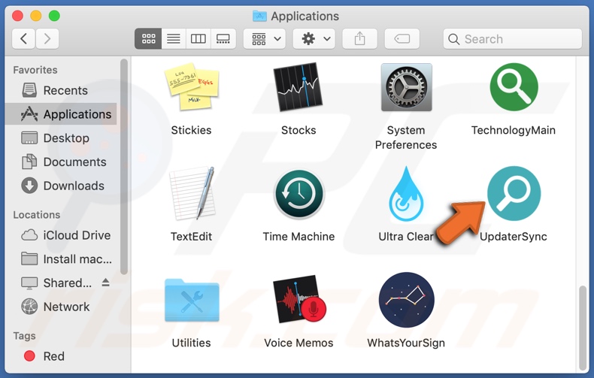Eject the Shared... volume
This screenshot has width=594, height=378.
[x=106, y=282]
